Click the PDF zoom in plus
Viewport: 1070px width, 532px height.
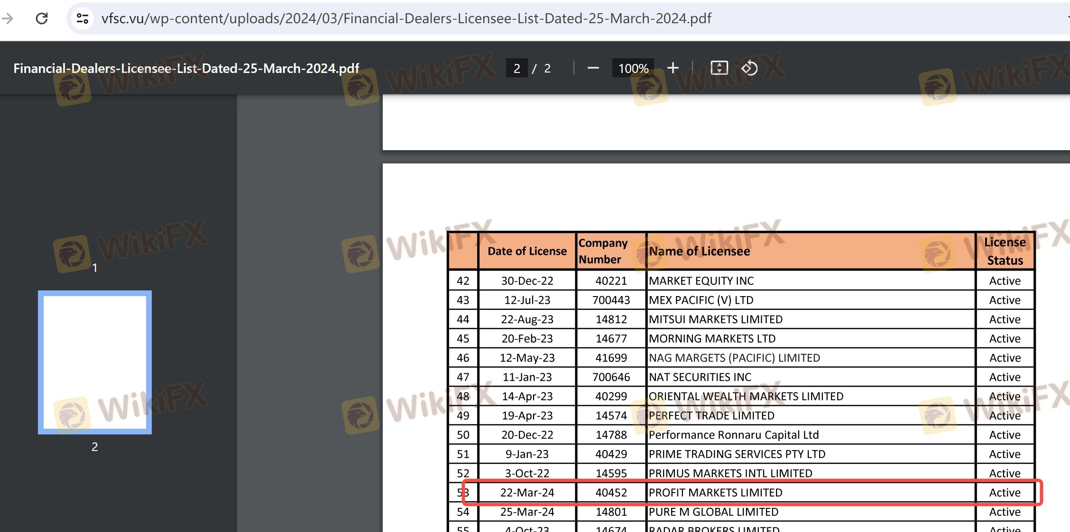[x=673, y=68]
